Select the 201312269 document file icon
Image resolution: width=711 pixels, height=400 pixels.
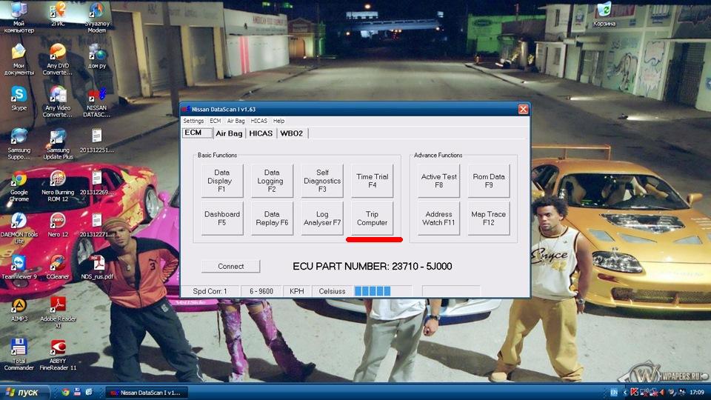(96, 183)
